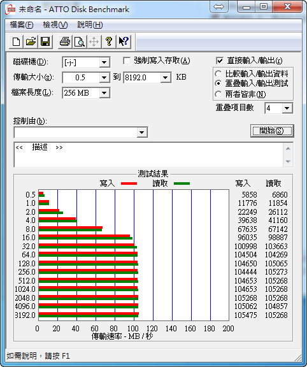Select 重疊輸入/輸出測試 radio button
Image resolution: width=307 pixels, height=367 pixels.
click(x=218, y=83)
